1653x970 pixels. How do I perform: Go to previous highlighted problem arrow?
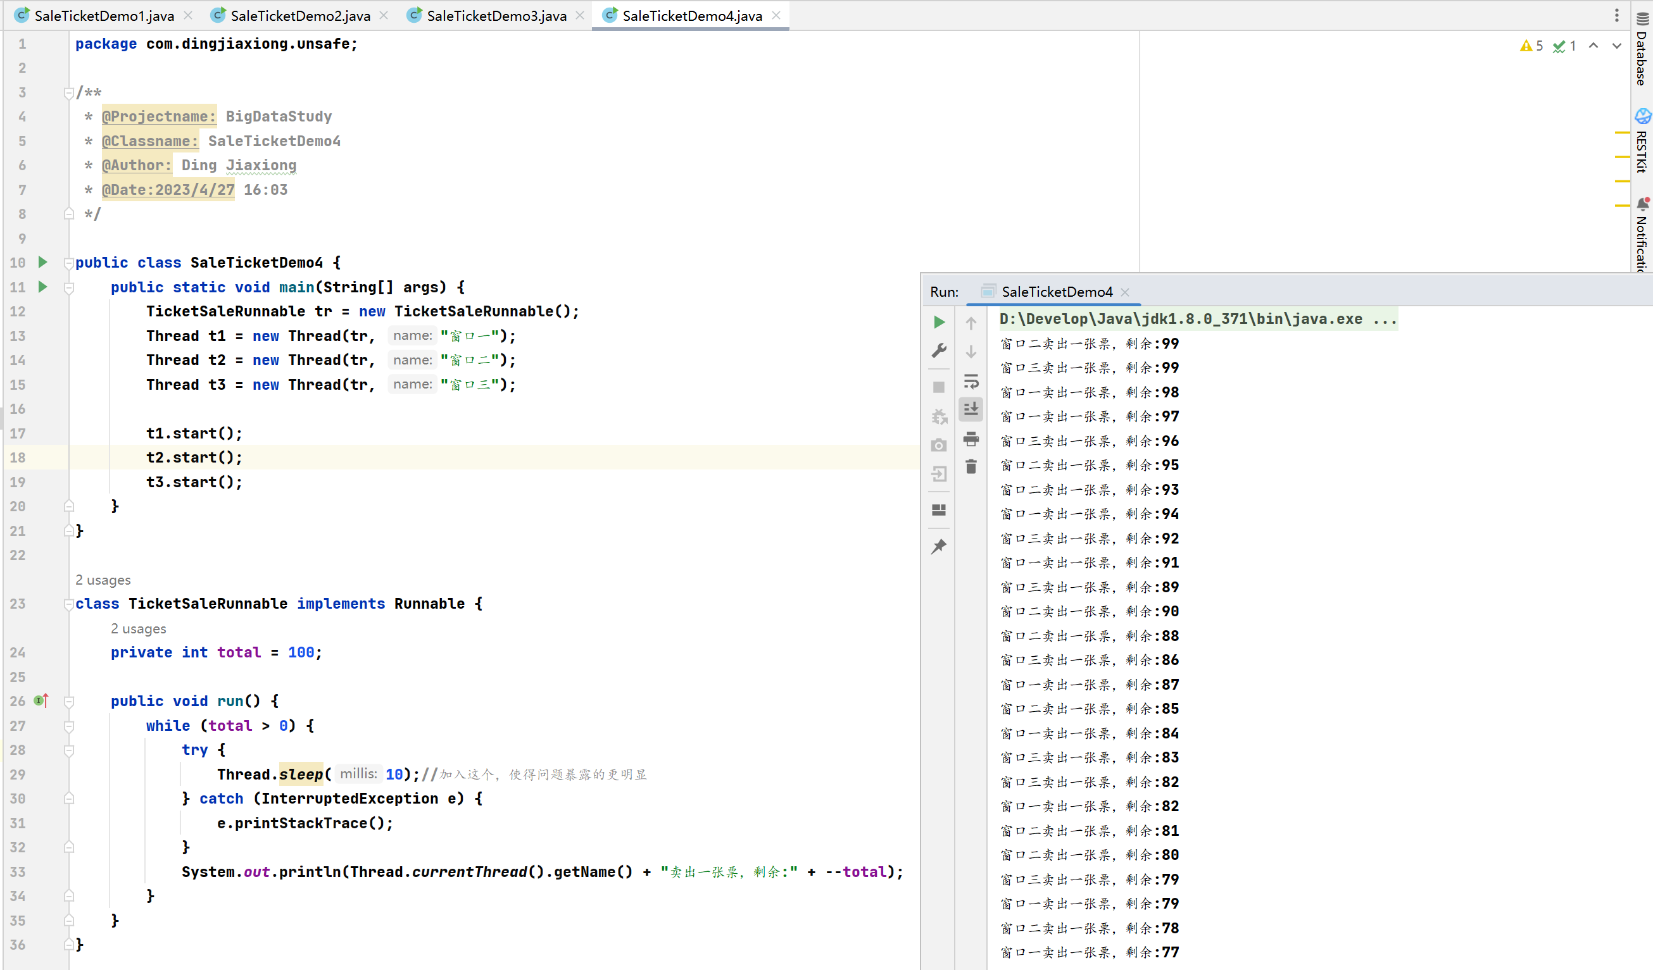[1593, 46]
